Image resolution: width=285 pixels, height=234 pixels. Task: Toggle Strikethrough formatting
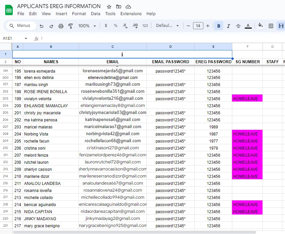(238, 26)
